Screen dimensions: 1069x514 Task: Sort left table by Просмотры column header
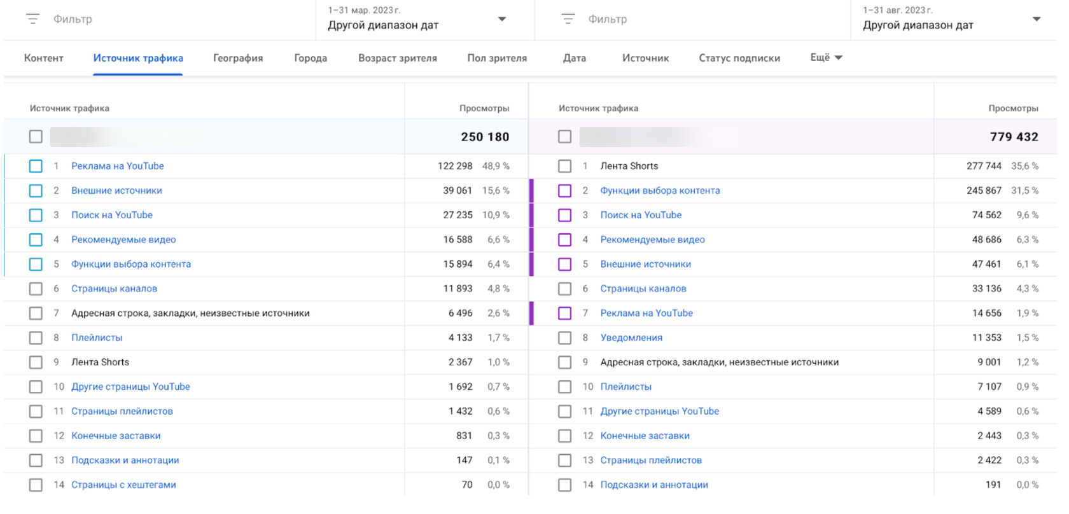(484, 108)
